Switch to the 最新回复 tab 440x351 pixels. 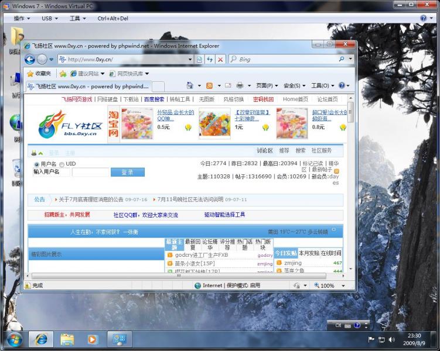tap(193, 245)
